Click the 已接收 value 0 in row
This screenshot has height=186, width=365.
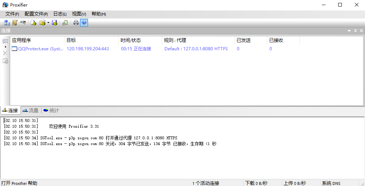(270, 49)
